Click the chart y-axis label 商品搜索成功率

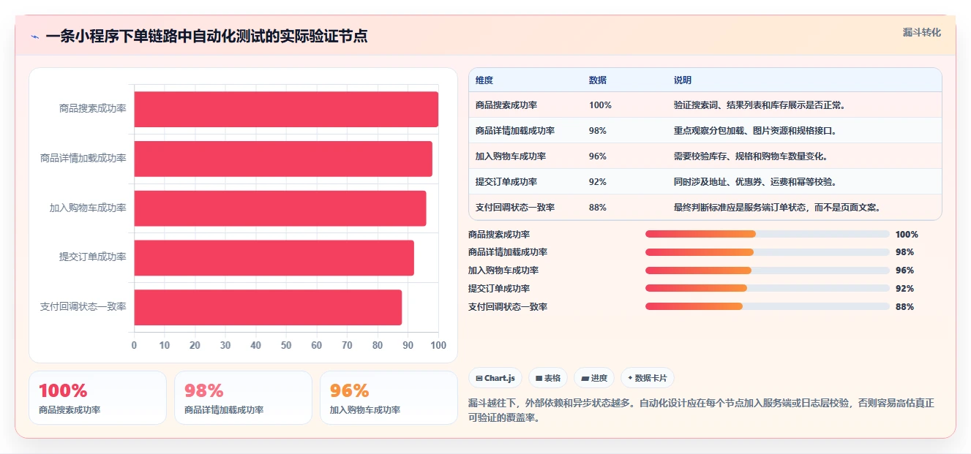point(93,109)
